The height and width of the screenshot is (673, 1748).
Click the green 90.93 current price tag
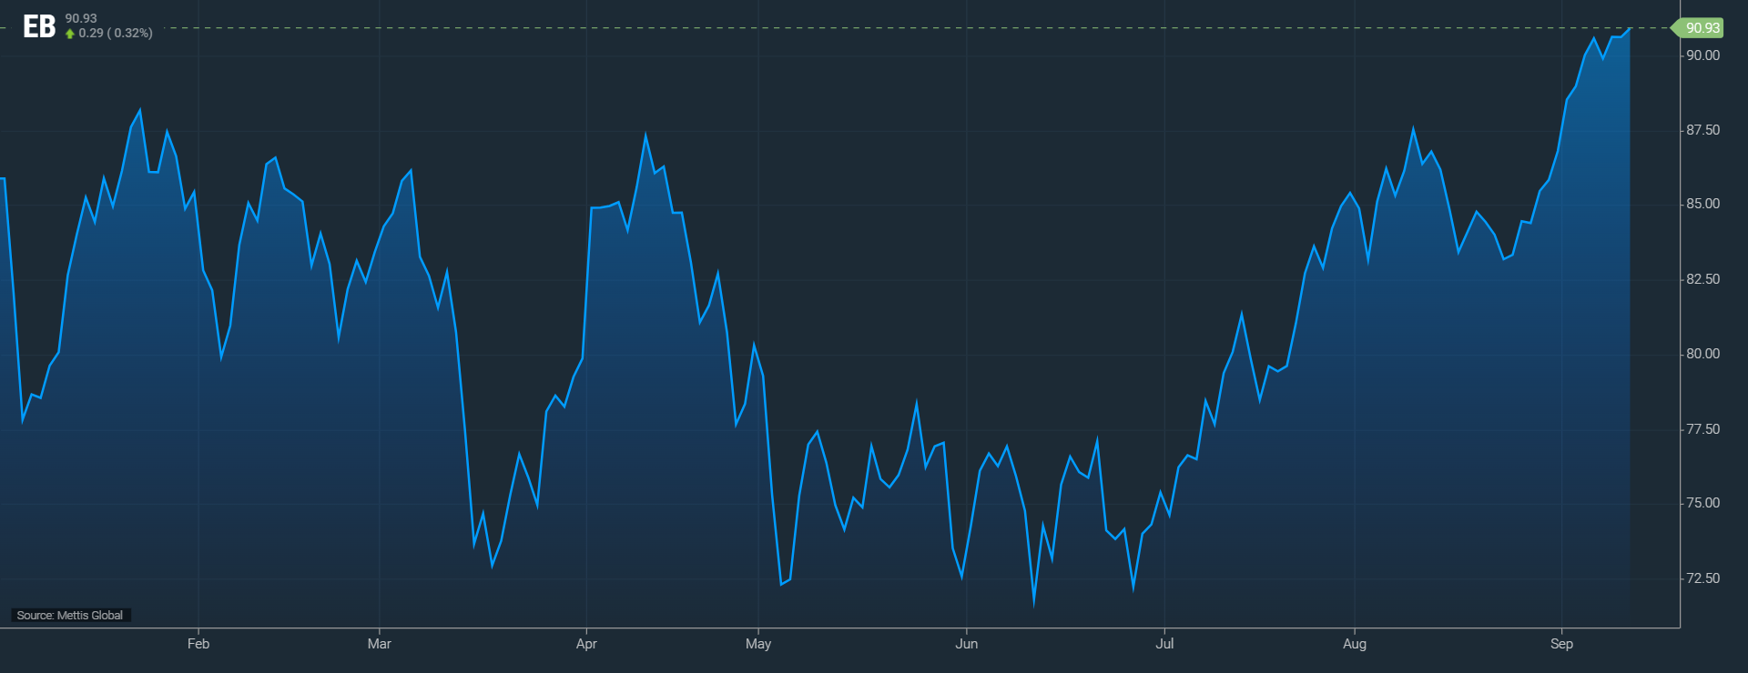(x=1701, y=27)
